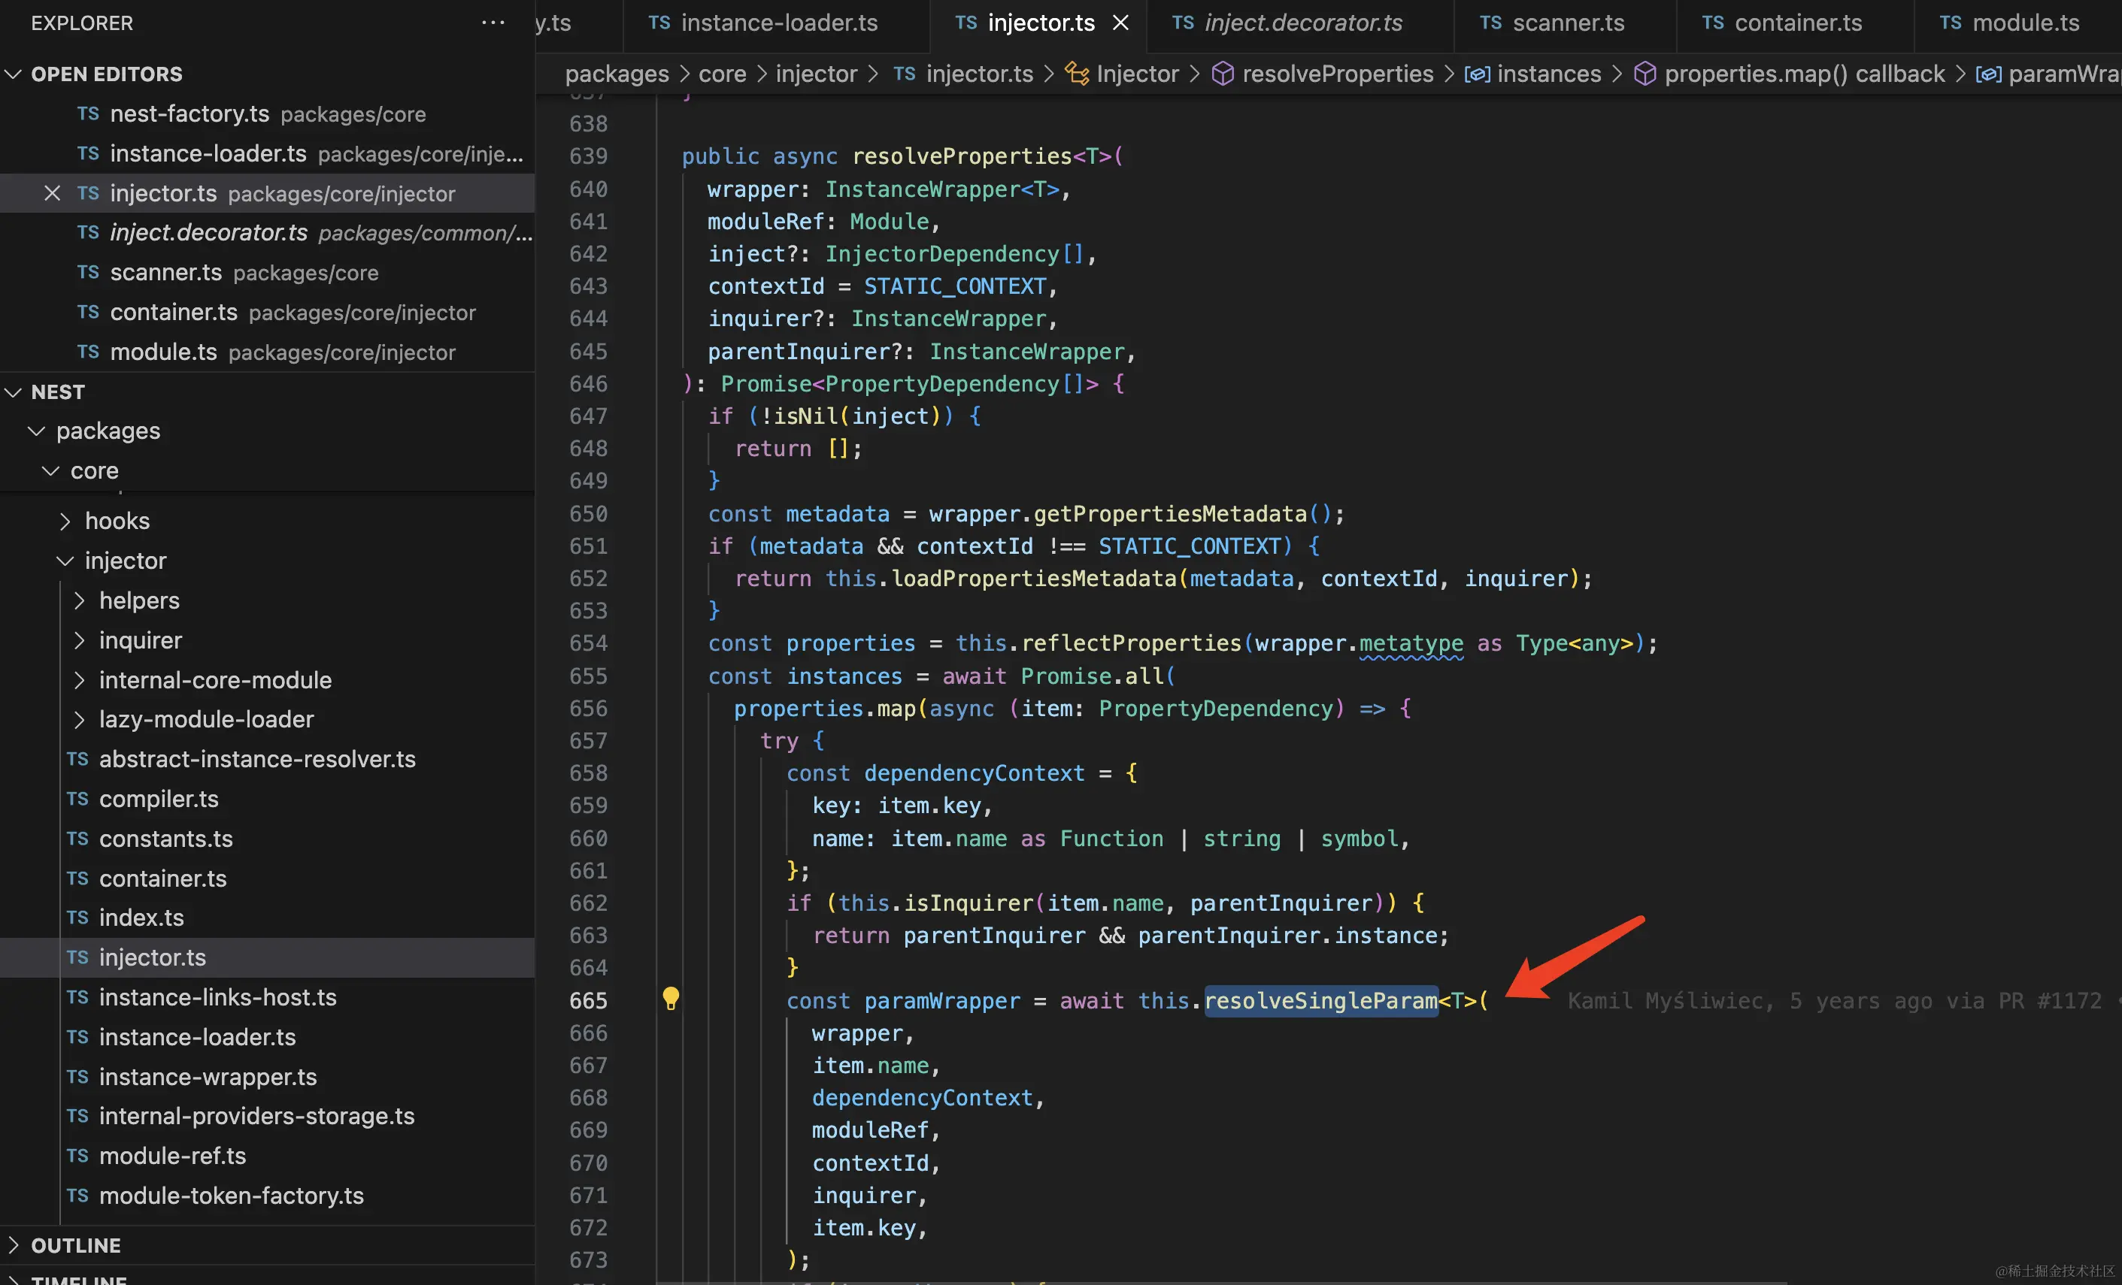The width and height of the screenshot is (2122, 1285).
Task: Click TS icon on module.ts tab
Action: pyautogui.click(x=1951, y=23)
